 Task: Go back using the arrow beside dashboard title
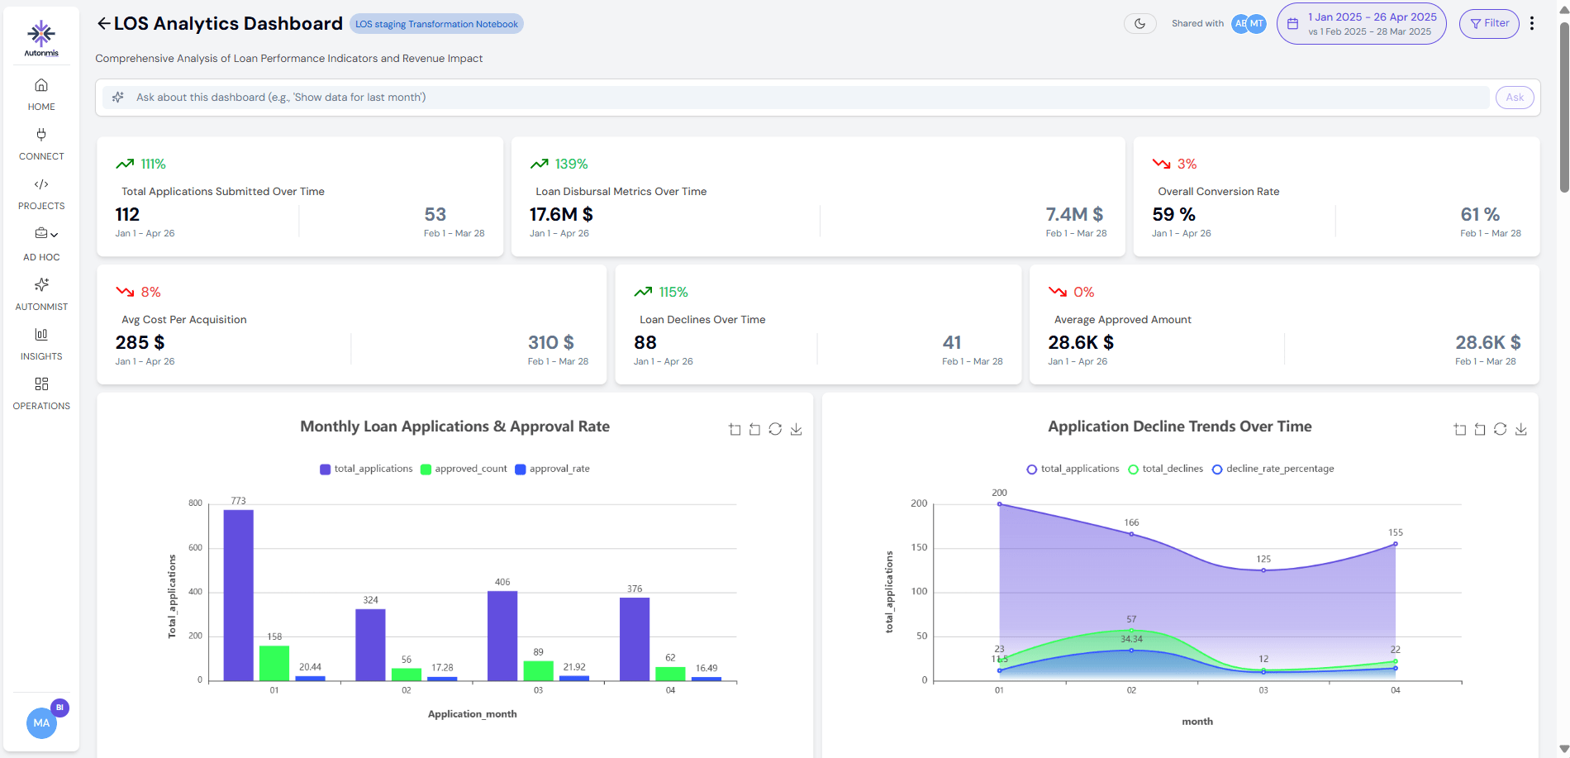[x=103, y=24]
